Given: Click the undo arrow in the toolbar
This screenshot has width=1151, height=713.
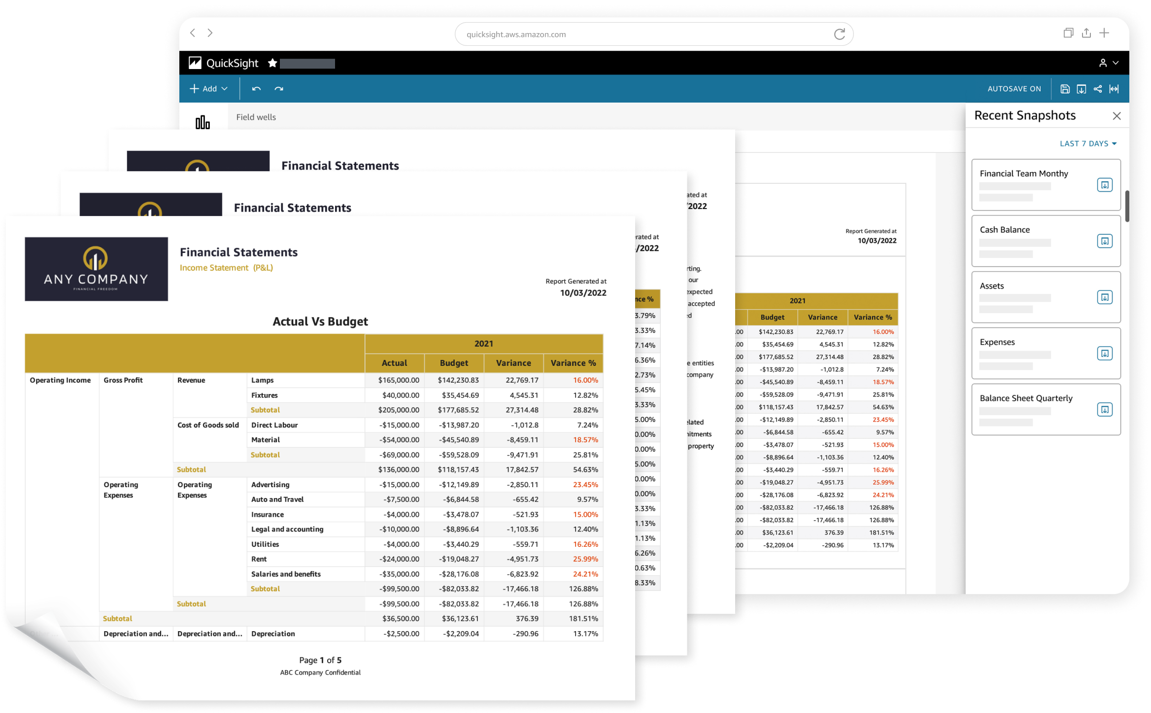Looking at the screenshot, I should (x=256, y=88).
